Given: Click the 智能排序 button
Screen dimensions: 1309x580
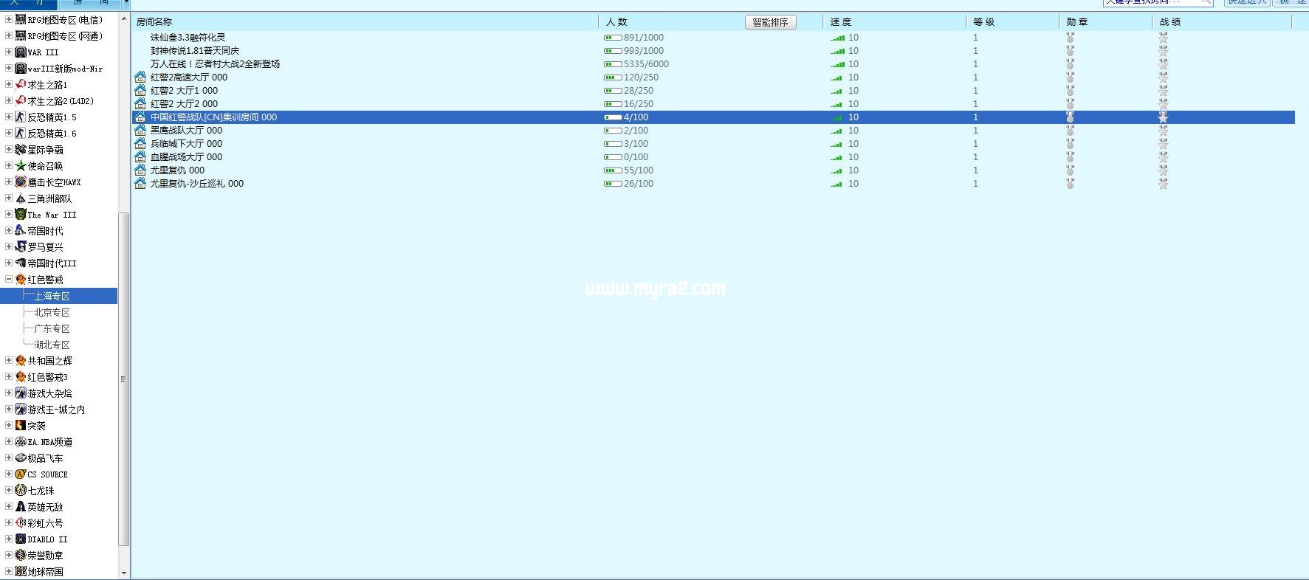Looking at the screenshot, I should pyautogui.click(x=770, y=22).
